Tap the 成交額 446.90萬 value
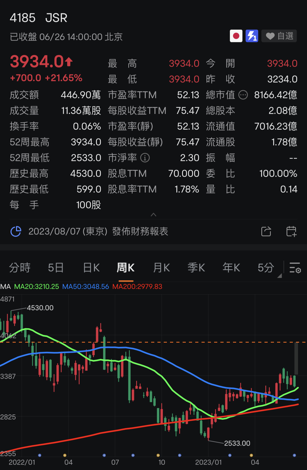Viewport: 307px width, 470px height. (x=81, y=95)
